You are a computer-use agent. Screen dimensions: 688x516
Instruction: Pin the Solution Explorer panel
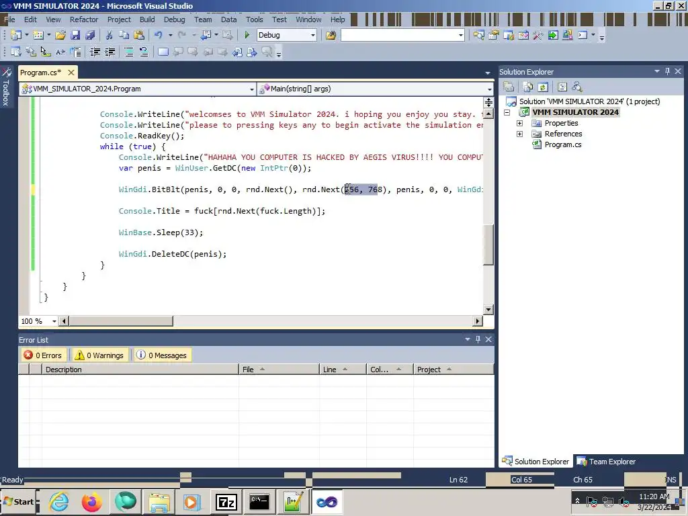pos(667,71)
